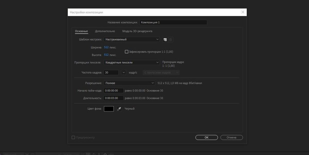This screenshot has width=309, height=155.
Task: Close the Настройки композиции dialog
Action: pos(243,12)
